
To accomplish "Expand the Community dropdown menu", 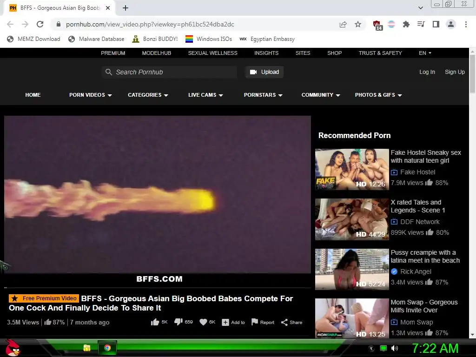I will [321, 95].
